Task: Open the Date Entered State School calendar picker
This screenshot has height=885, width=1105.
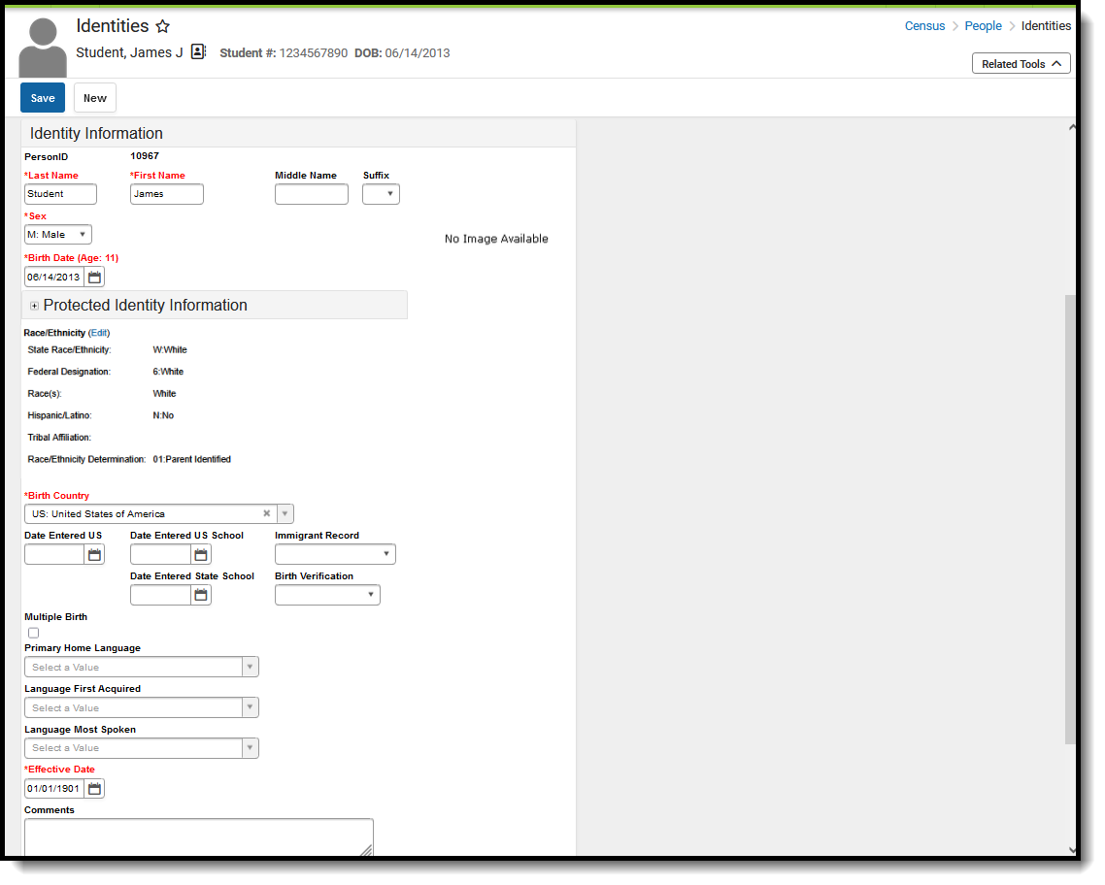Action: pyautogui.click(x=200, y=594)
